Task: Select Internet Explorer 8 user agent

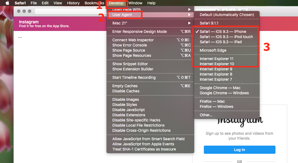Action: (227, 74)
